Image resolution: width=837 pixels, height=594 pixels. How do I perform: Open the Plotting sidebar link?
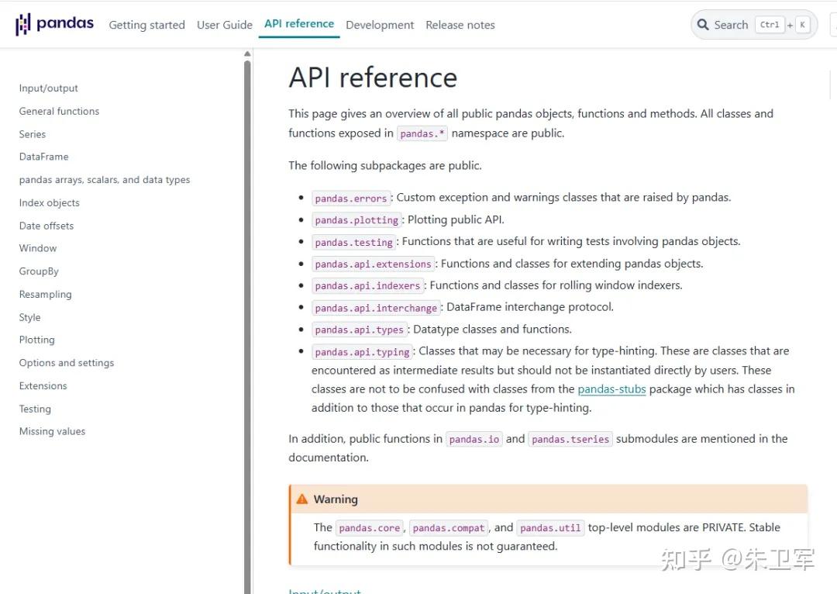pyautogui.click(x=37, y=340)
